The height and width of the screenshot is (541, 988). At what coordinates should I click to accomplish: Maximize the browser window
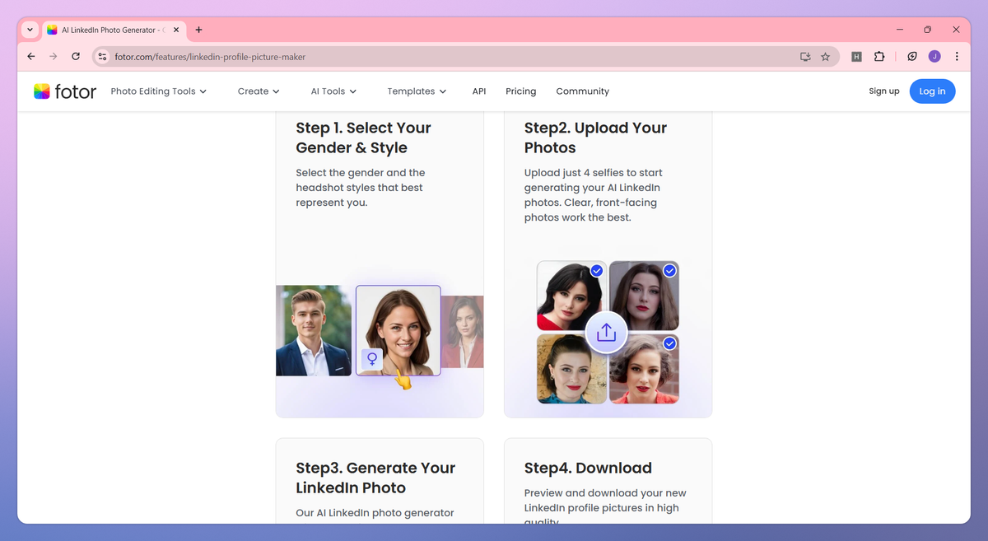pyautogui.click(x=928, y=30)
